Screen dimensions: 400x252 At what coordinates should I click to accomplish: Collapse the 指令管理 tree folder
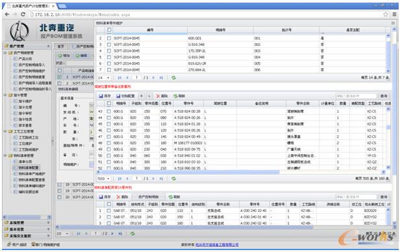click(x=5, y=95)
